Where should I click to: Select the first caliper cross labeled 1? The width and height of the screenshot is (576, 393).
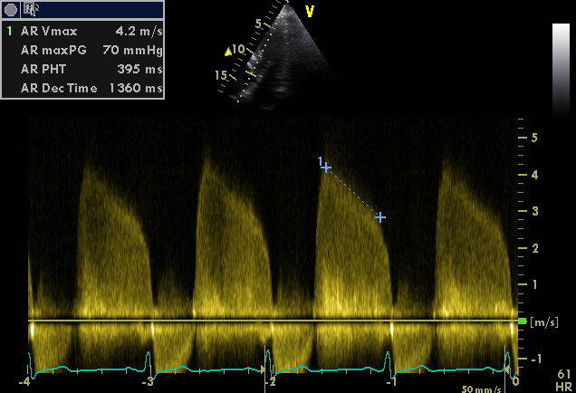click(x=326, y=168)
